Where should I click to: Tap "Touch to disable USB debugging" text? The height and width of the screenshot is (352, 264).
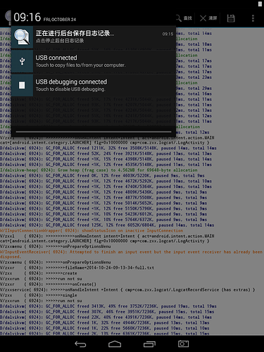pyautogui.click(x=70, y=89)
